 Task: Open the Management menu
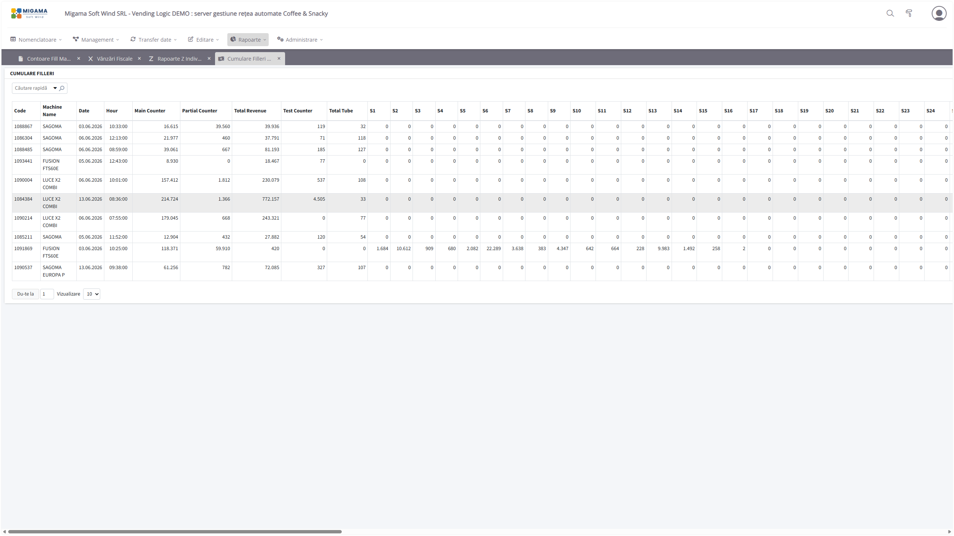(96, 39)
